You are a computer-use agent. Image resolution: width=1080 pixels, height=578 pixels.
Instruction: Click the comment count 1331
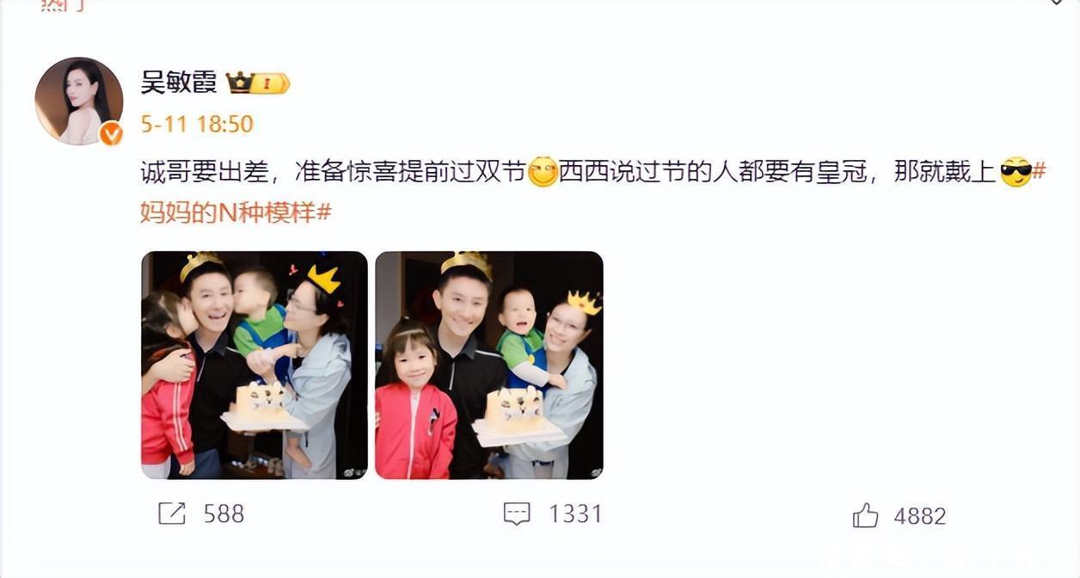point(575,514)
